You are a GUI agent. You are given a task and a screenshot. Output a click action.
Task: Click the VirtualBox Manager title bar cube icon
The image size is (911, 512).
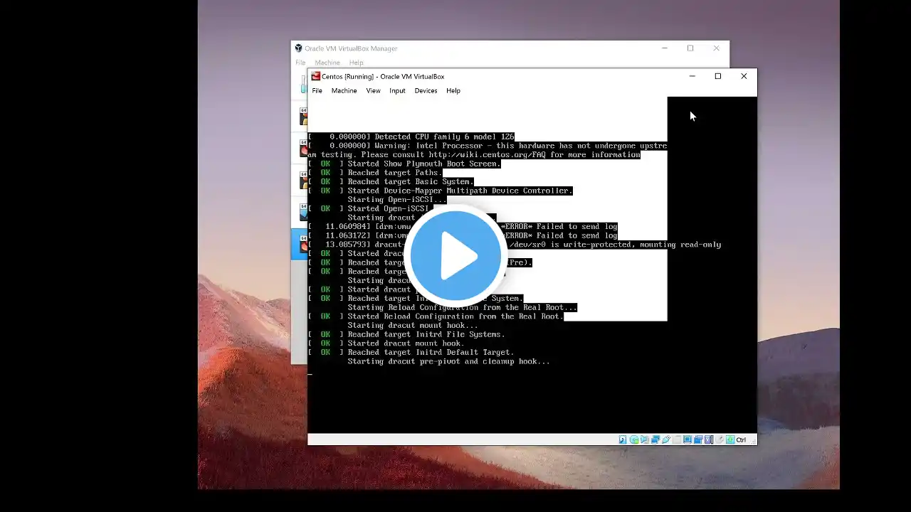point(299,48)
